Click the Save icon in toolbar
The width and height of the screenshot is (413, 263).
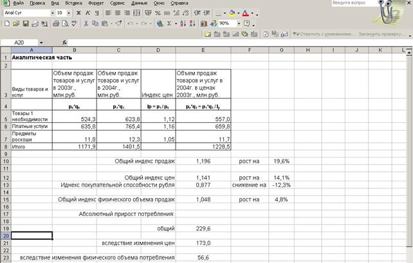pos(26,24)
